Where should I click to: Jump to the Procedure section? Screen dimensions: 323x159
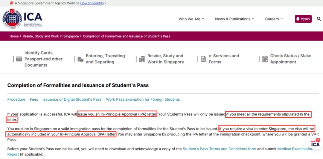pyautogui.click(x=16, y=99)
